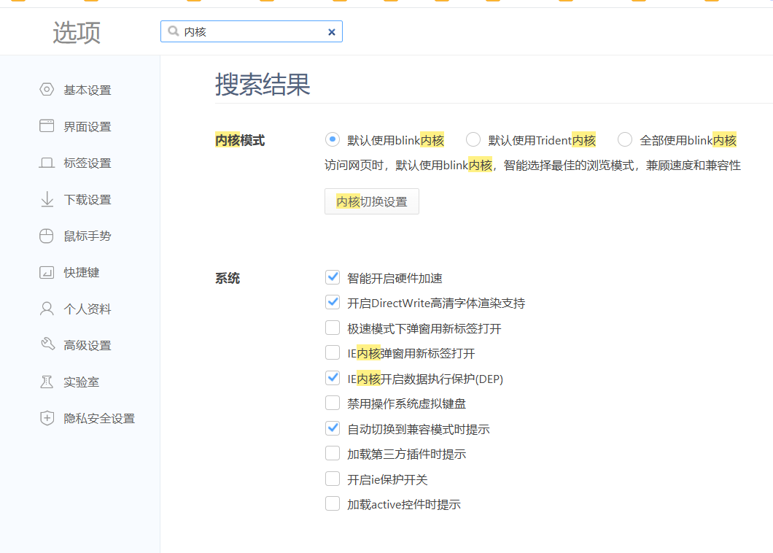Click the 实验室 flask icon
Image resolution: width=773 pixels, height=553 pixels.
coord(47,382)
